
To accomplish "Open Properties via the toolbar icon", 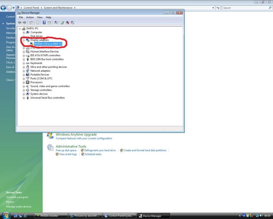I will tap(37, 22).
